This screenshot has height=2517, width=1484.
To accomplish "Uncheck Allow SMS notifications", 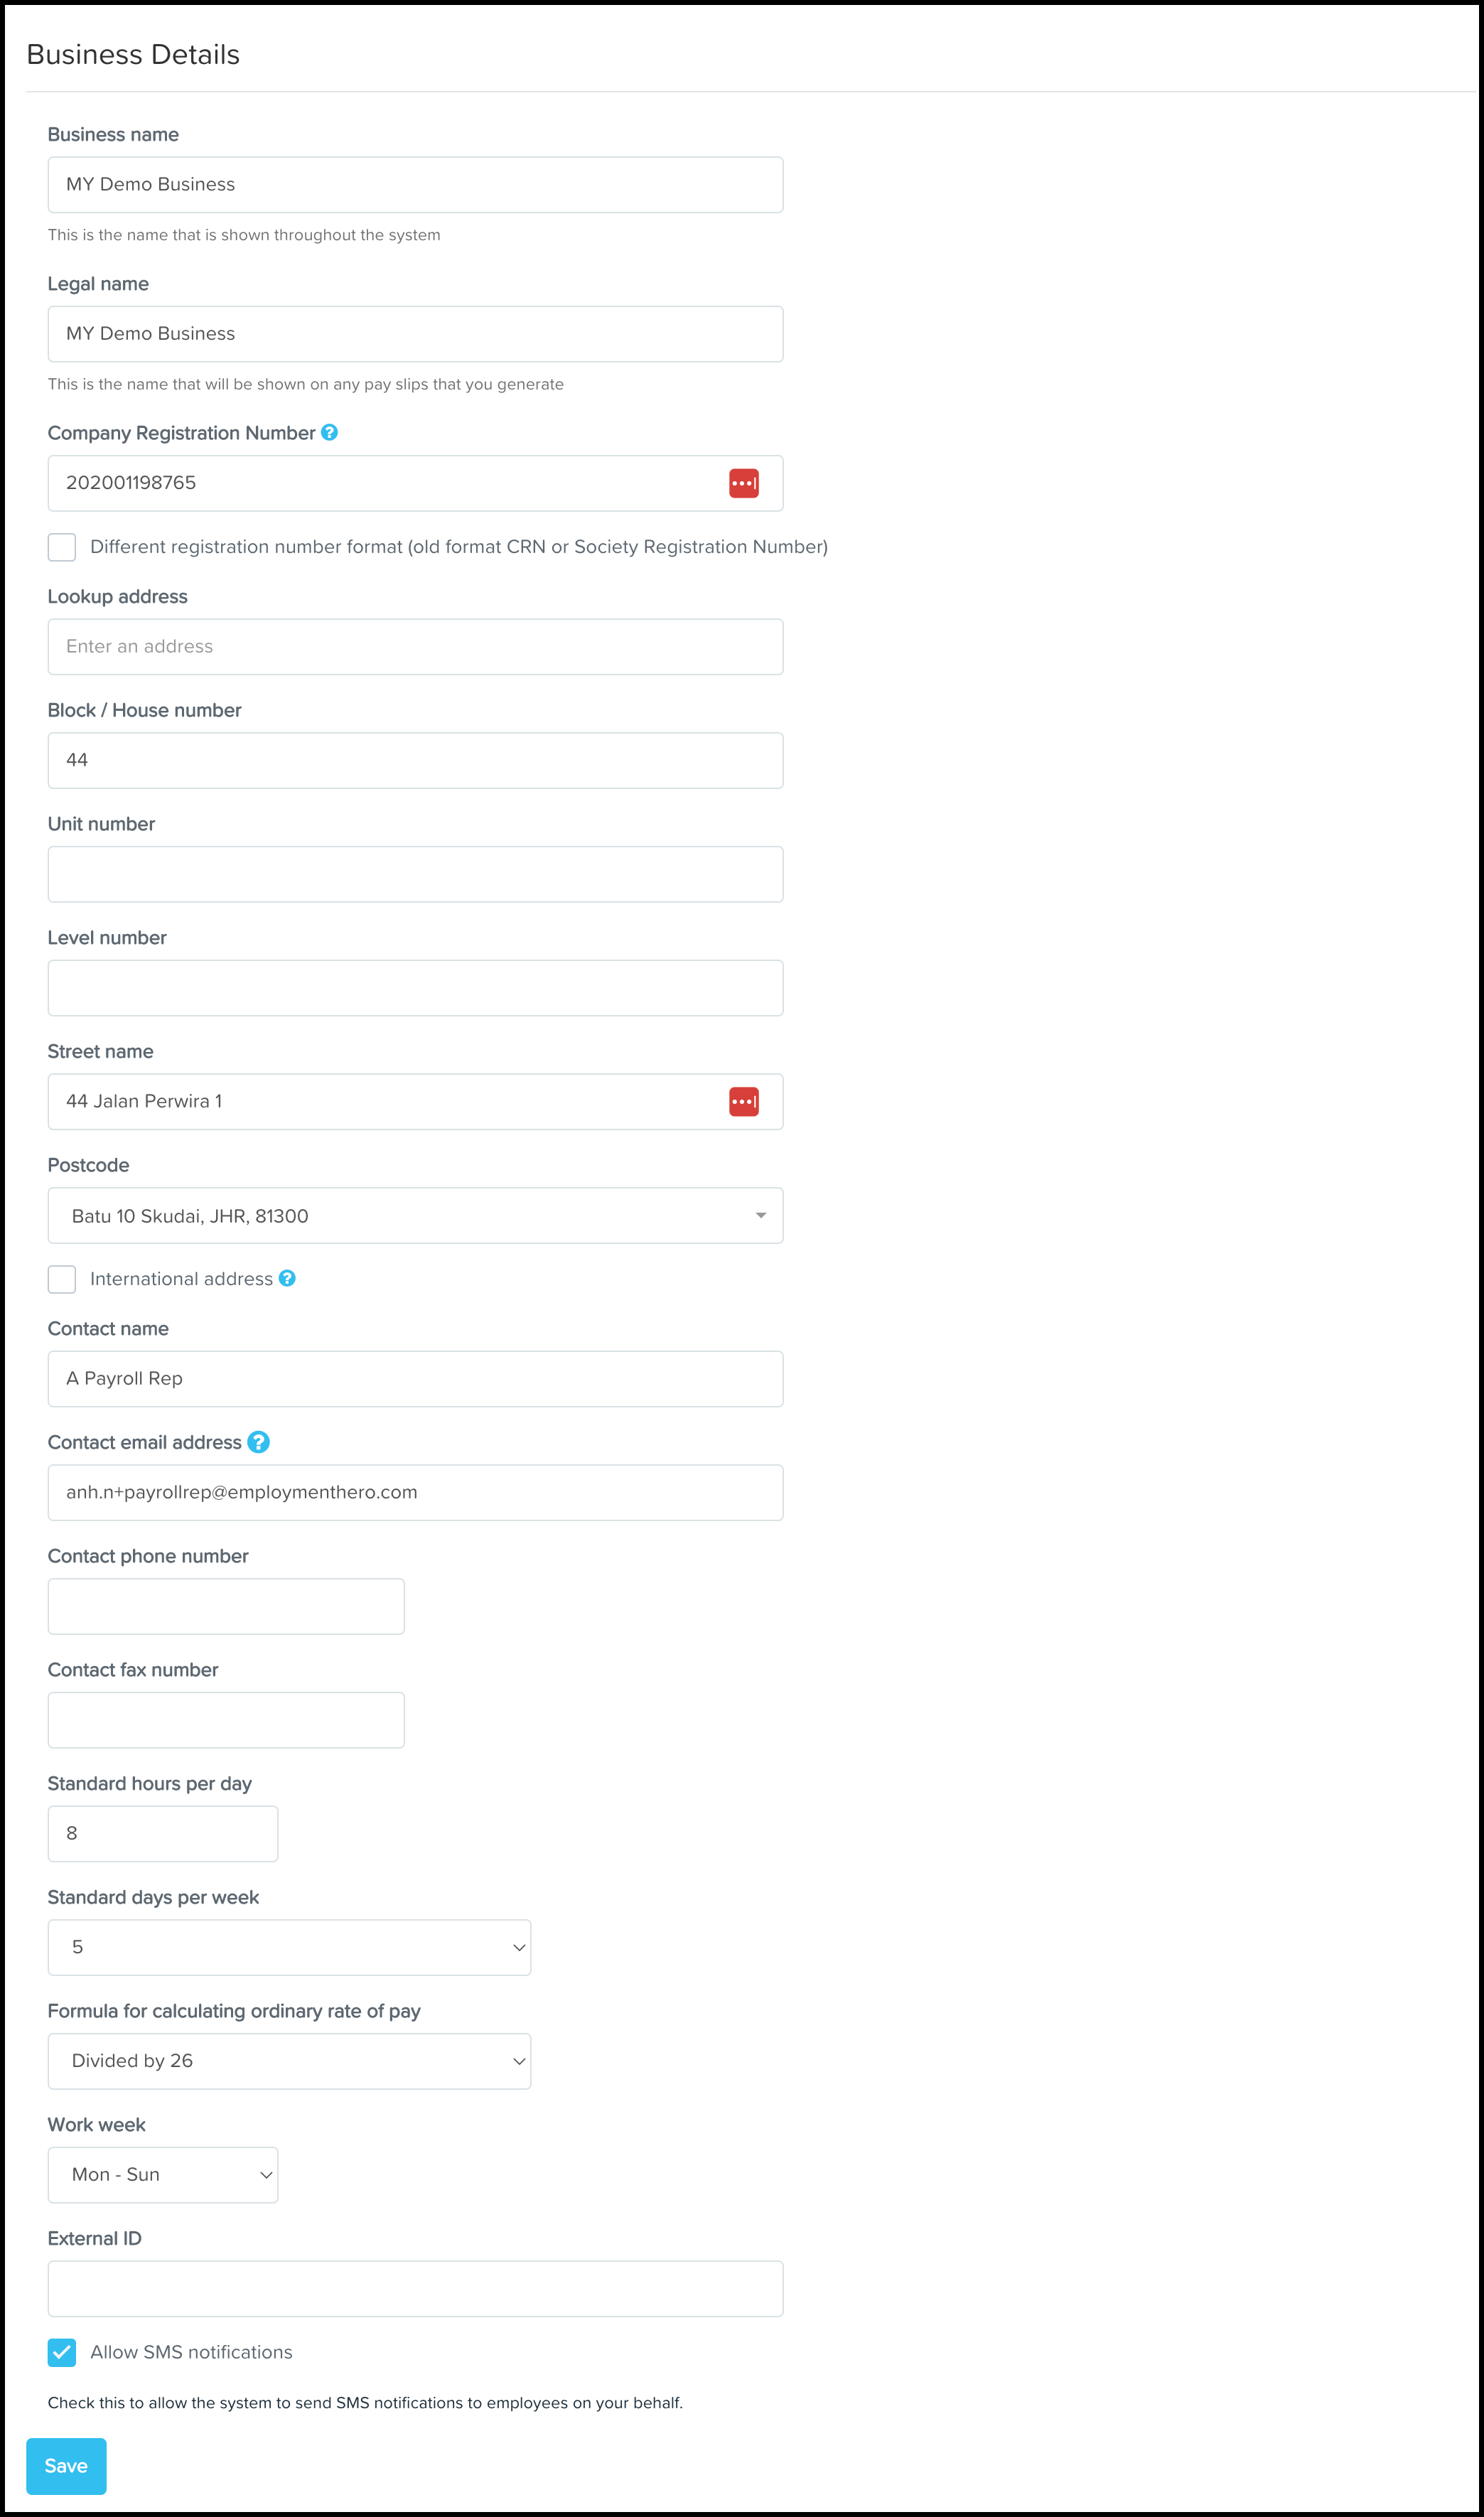I will point(62,2352).
